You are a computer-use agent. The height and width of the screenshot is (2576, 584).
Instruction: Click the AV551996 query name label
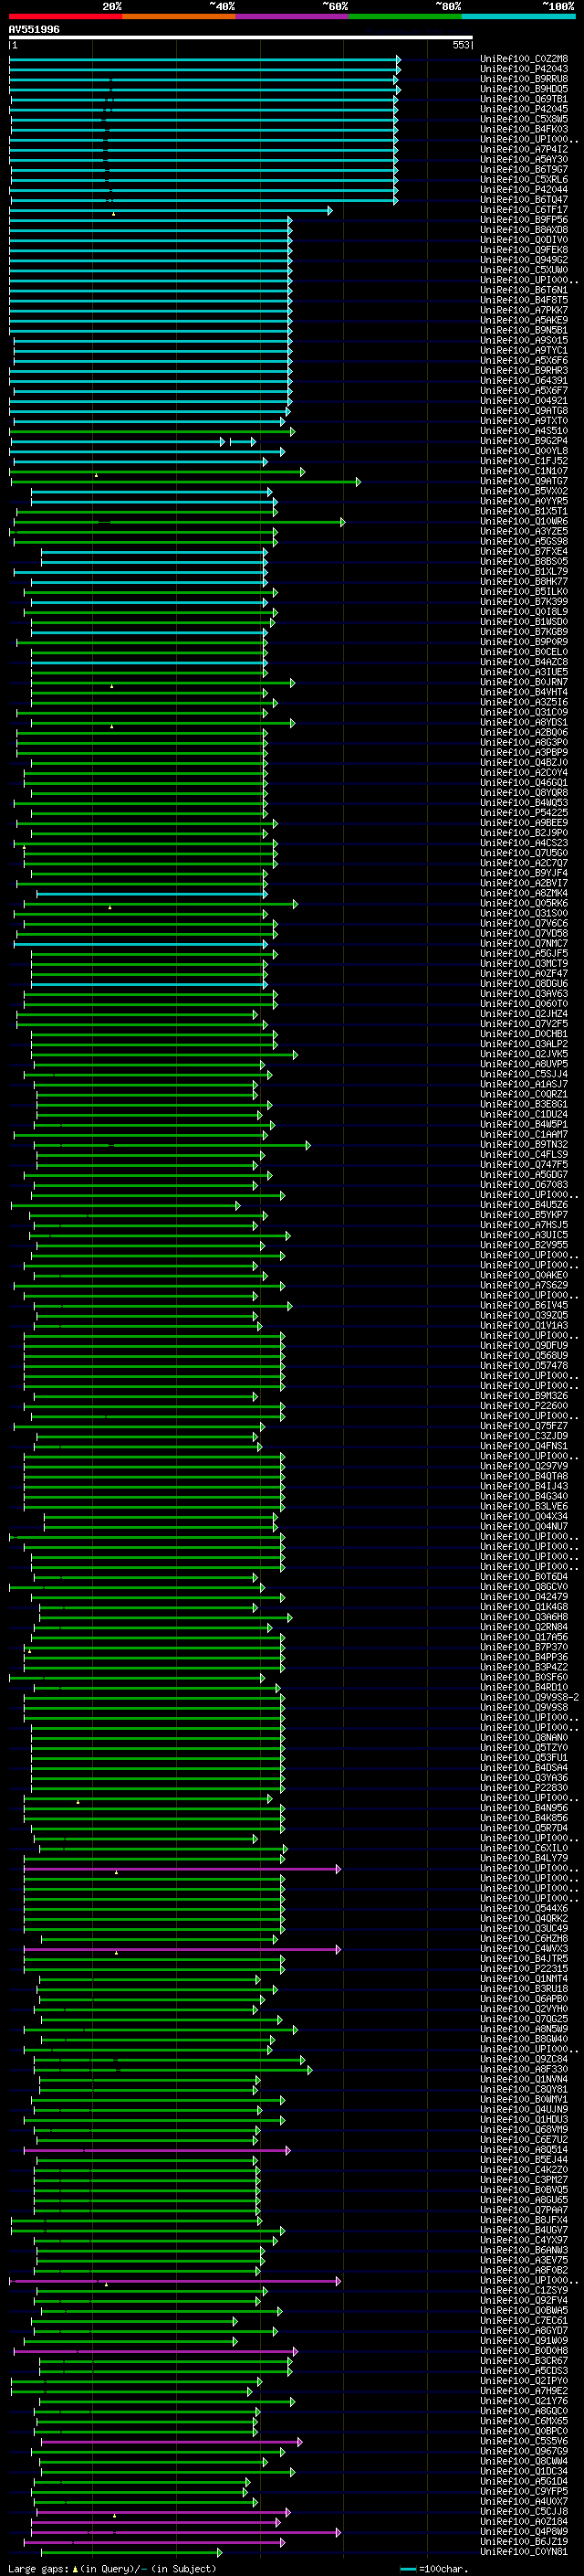[34, 29]
